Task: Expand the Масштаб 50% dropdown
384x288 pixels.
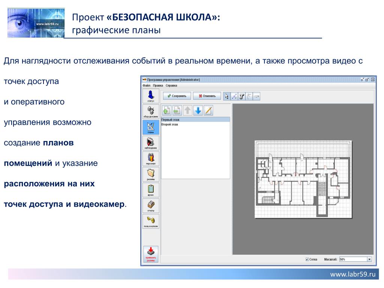Action: (x=369, y=259)
